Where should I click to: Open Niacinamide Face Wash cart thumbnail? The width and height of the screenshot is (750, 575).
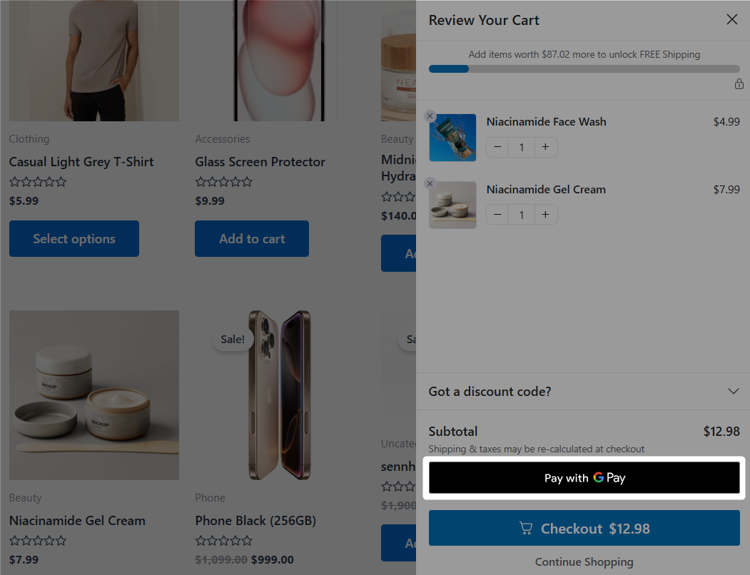[452, 138]
